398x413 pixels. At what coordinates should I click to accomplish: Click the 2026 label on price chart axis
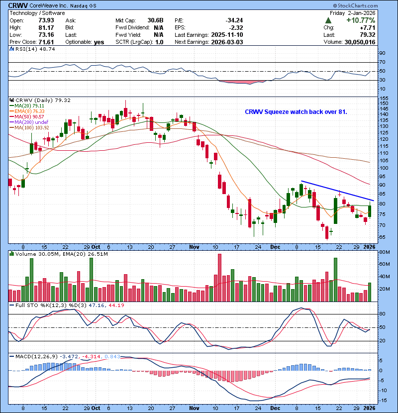click(369, 247)
